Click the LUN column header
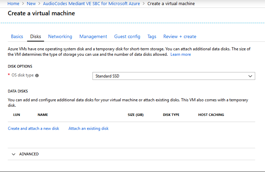265x172 pixels. pyautogui.click(x=17, y=115)
